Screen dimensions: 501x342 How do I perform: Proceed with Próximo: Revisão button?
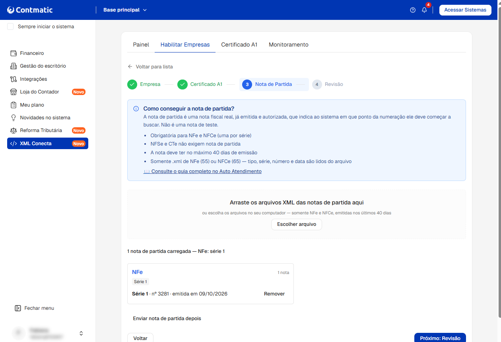click(440, 338)
